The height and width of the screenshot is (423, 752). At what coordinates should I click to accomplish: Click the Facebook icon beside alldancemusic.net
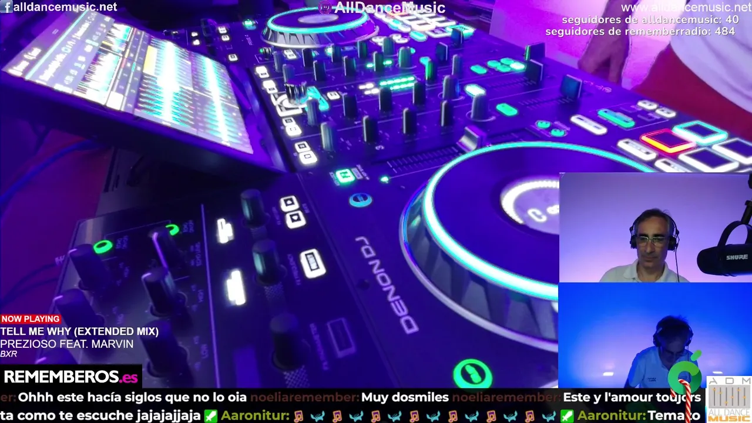pos(8,7)
